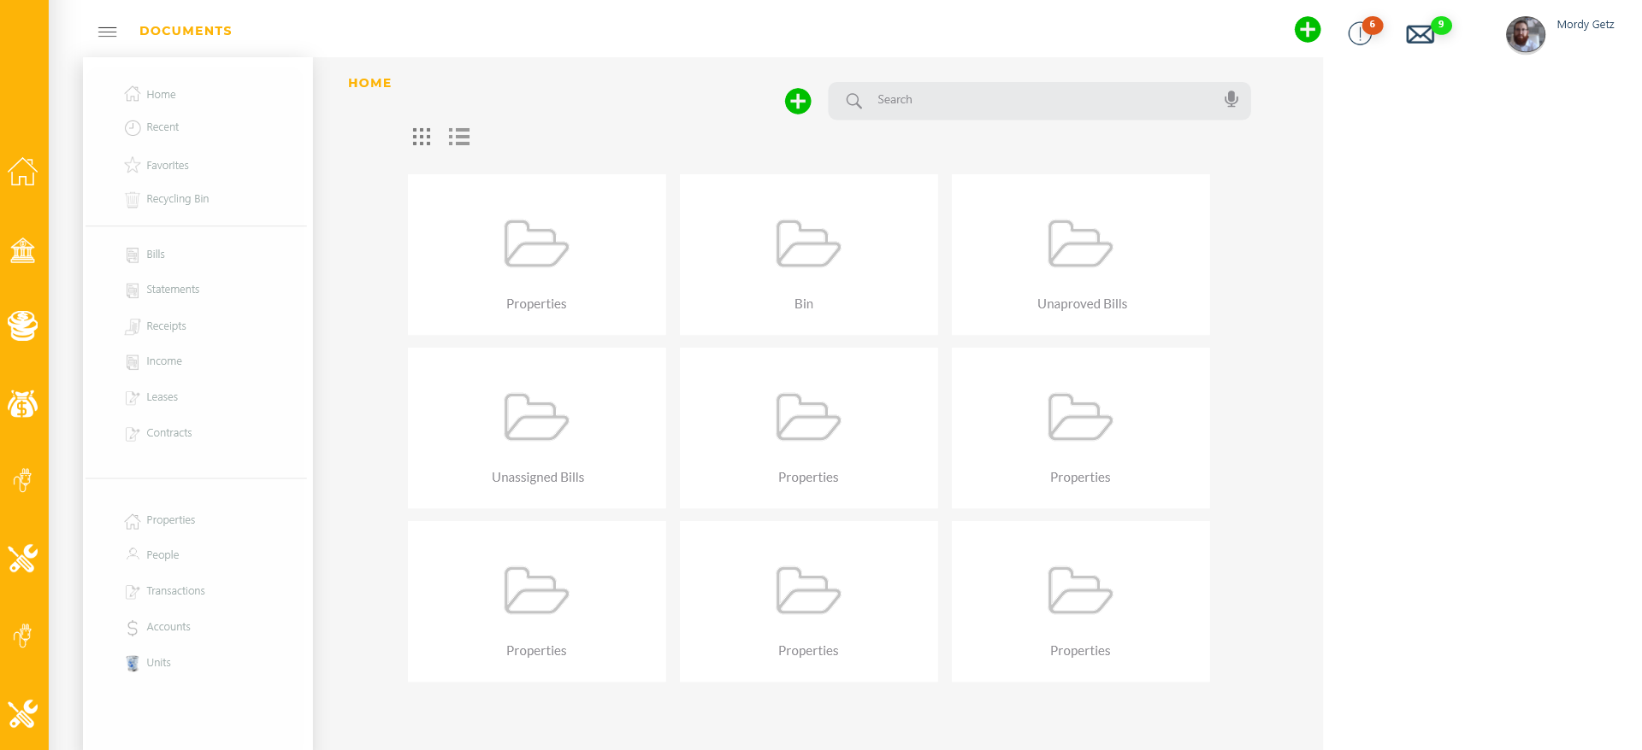Open Transactions in navigation panel
The image size is (1642, 750).
click(165, 591)
